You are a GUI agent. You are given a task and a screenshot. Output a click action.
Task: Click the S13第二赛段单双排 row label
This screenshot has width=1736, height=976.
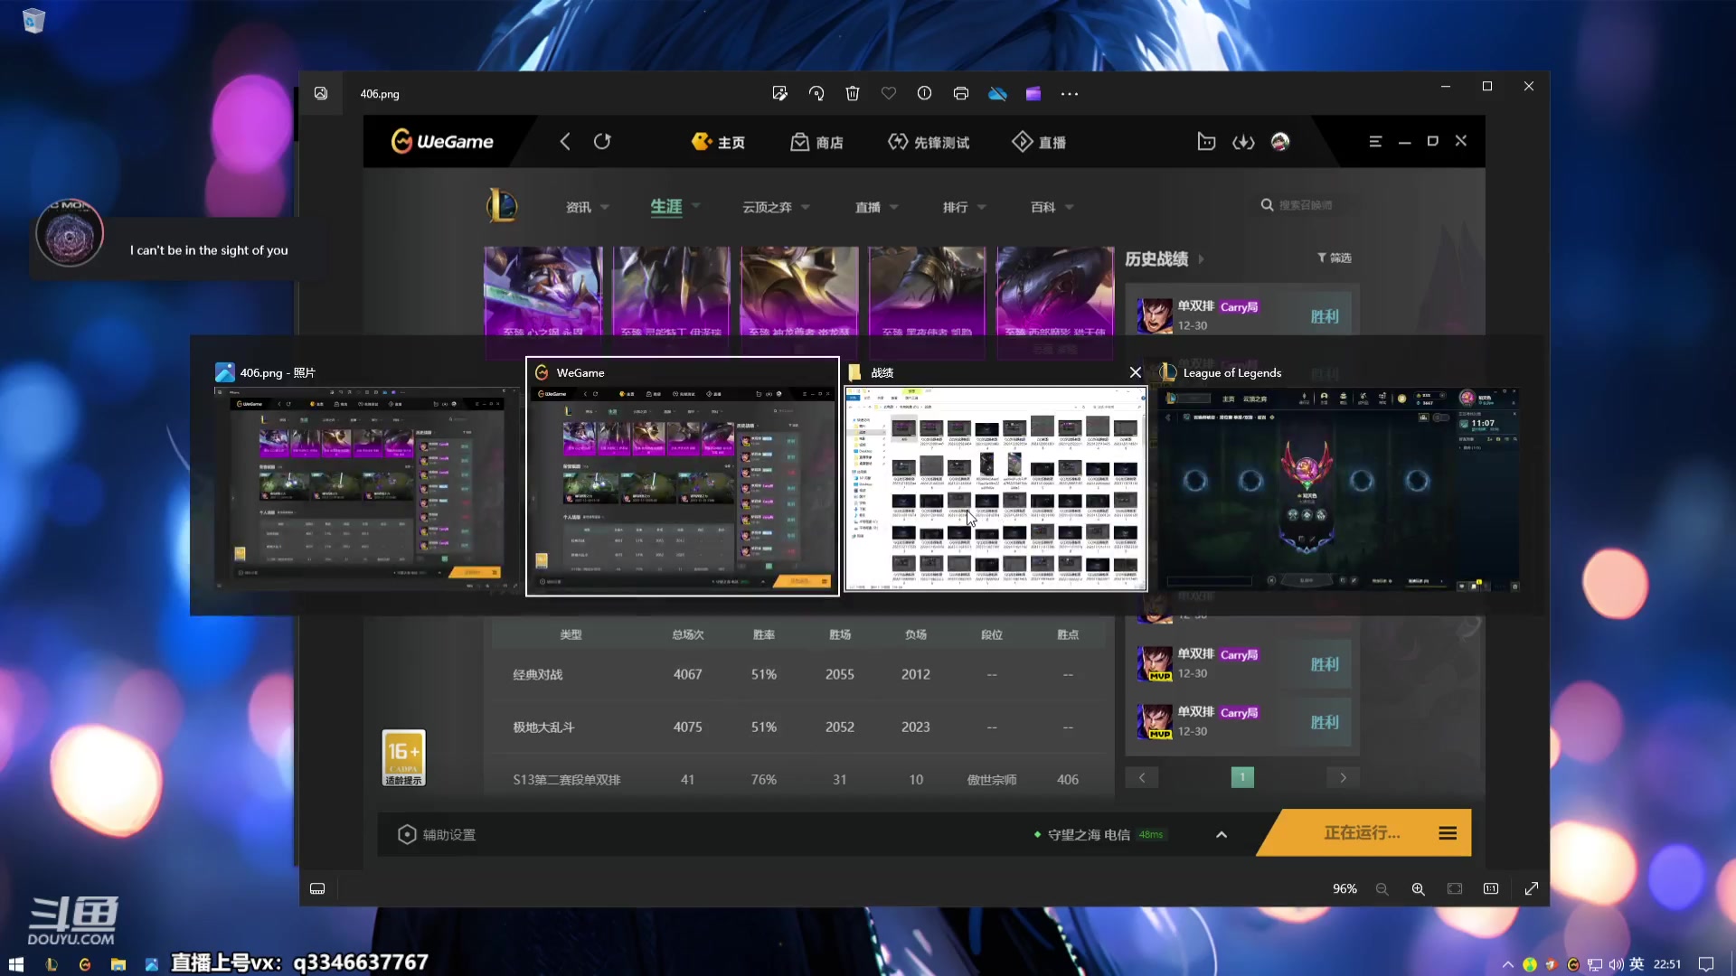[567, 779]
